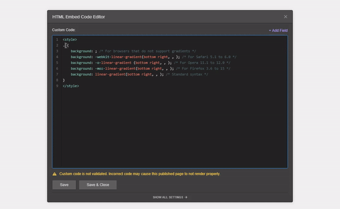Click the Custom Code label
Viewport: 340px width, 209px height.
point(63,30)
